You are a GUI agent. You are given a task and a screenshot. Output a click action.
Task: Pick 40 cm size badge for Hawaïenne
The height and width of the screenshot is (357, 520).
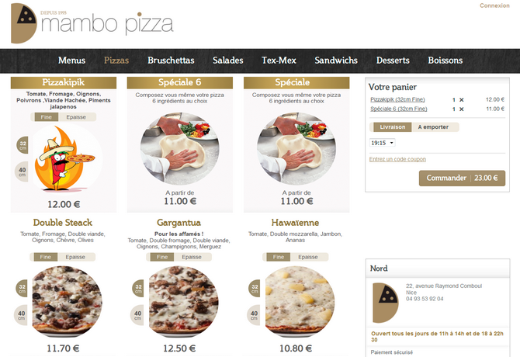[x=254, y=315]
